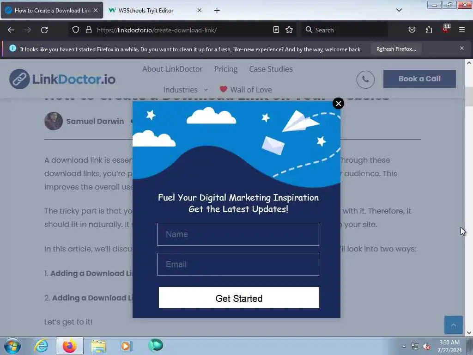The height and width of the screenshot is (355, 473).
Task: Open the Firefox application menu
Action: (x=461, y=30)
